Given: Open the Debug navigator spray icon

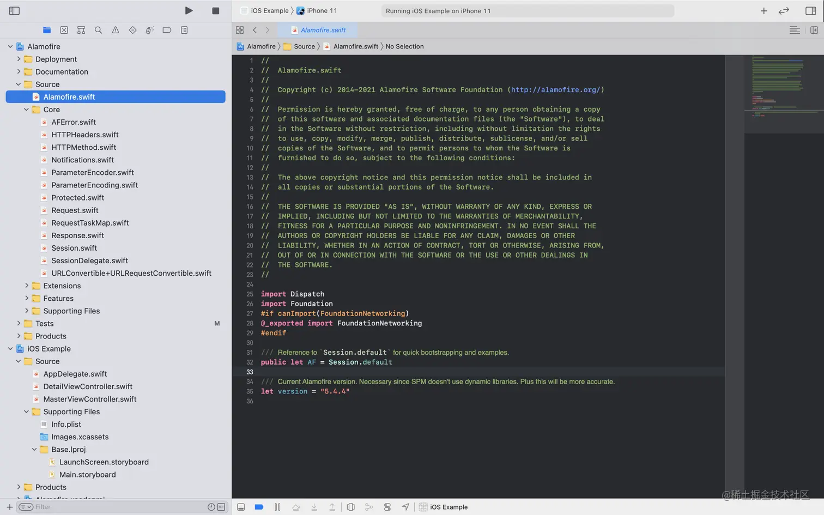Looking at the screenshot, I should click(150, 30).
